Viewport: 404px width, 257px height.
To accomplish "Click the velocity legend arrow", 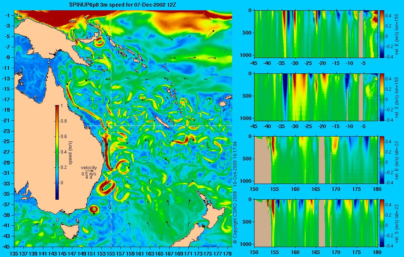I will pos(89,171).
